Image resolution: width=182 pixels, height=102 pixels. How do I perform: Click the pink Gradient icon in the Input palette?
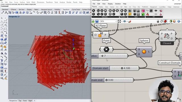coord(143,11)
